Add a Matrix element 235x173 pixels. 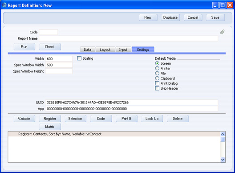tap(50, 127)
